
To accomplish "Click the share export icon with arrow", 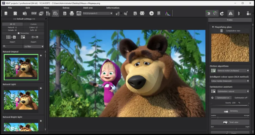I will (126, 14).
